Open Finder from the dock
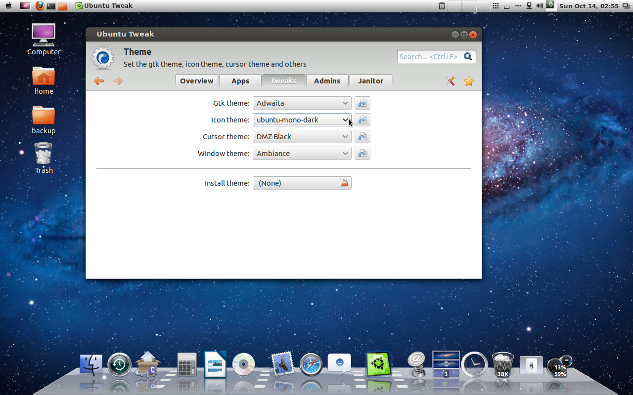Screen dimensions: 633x395 pyautogui.click(x=91, y=364)
